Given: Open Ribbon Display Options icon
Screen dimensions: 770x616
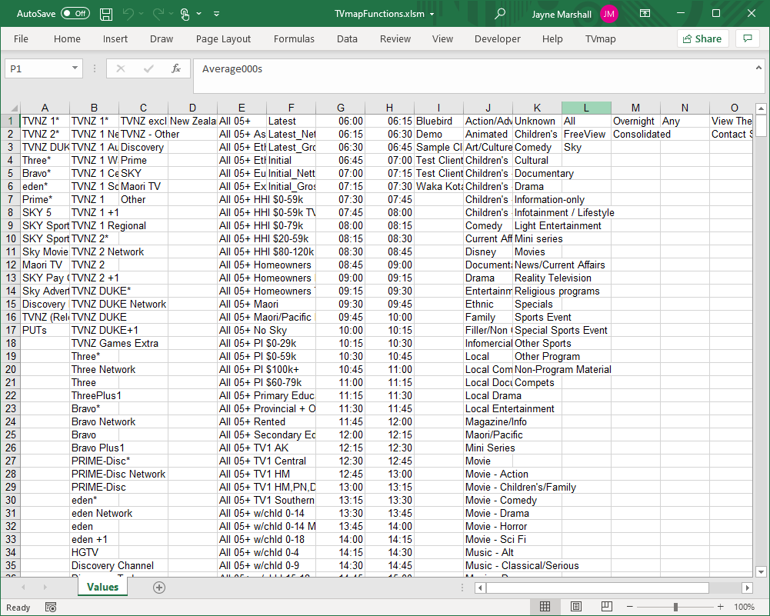Looking at the screenshot, I should point(645,14).
